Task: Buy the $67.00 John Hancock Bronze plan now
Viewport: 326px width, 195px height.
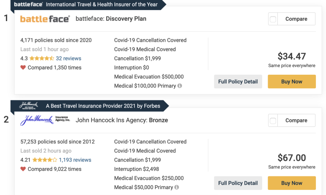Action: 292,183
